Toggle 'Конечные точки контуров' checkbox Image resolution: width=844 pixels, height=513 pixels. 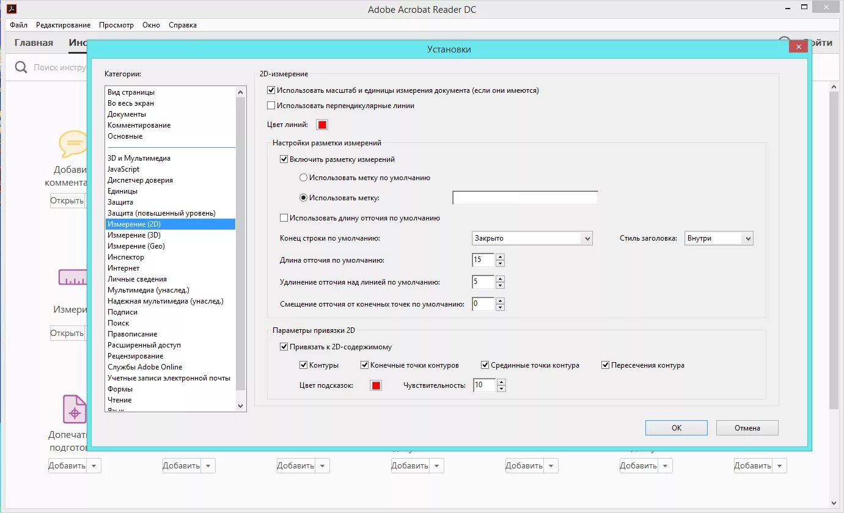(x=365, y=365)
